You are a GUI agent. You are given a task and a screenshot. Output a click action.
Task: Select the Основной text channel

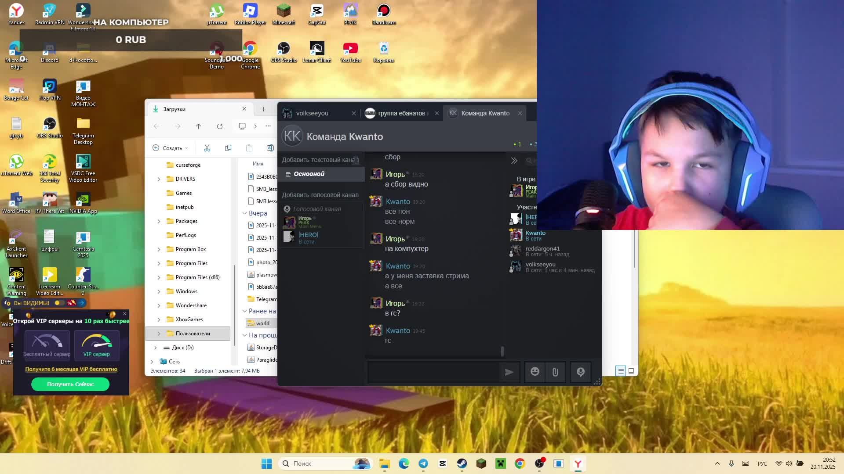[309, 174]
